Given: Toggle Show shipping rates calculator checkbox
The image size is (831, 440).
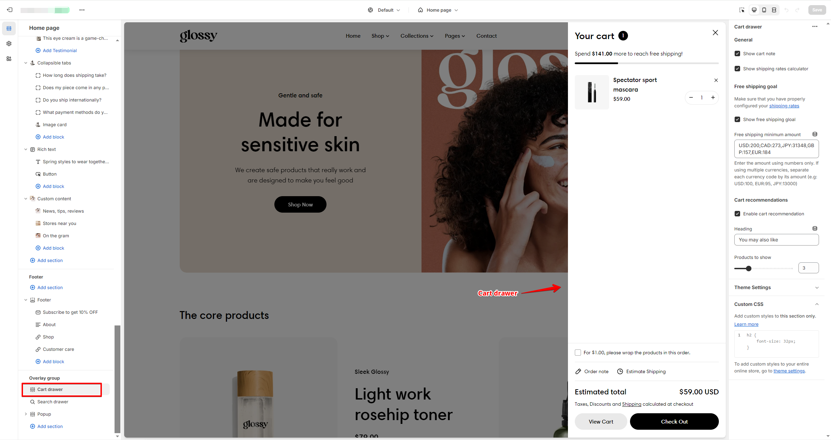Looking at the screenshot, I should (737, 69).
